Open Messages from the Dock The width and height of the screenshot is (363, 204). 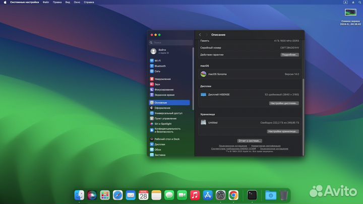[x=169, y=195]
